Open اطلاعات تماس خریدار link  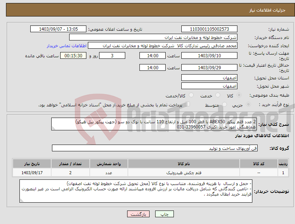67,46
